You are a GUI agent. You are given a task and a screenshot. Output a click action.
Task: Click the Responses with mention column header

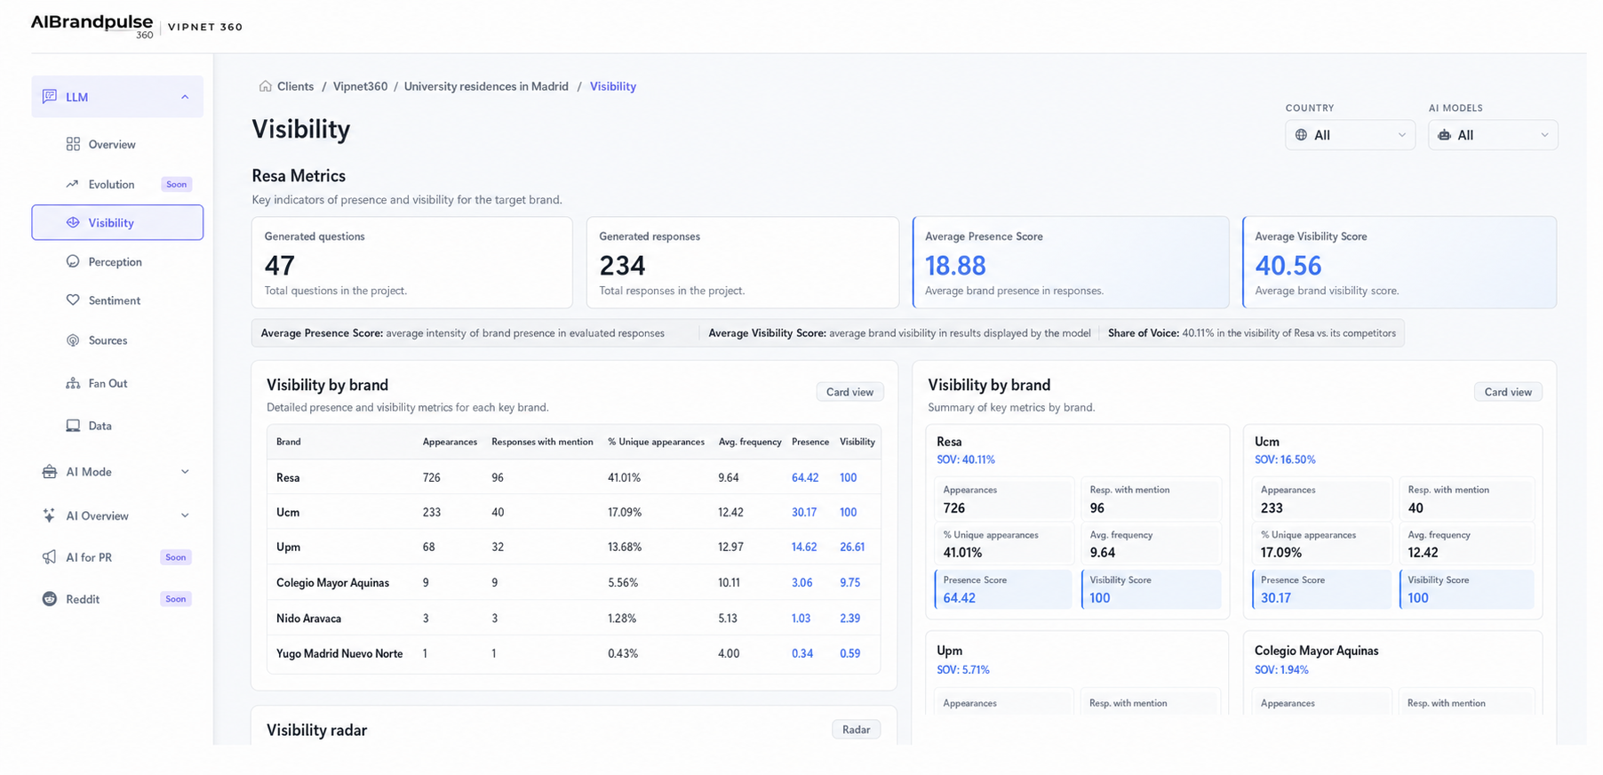coord(542,442)
